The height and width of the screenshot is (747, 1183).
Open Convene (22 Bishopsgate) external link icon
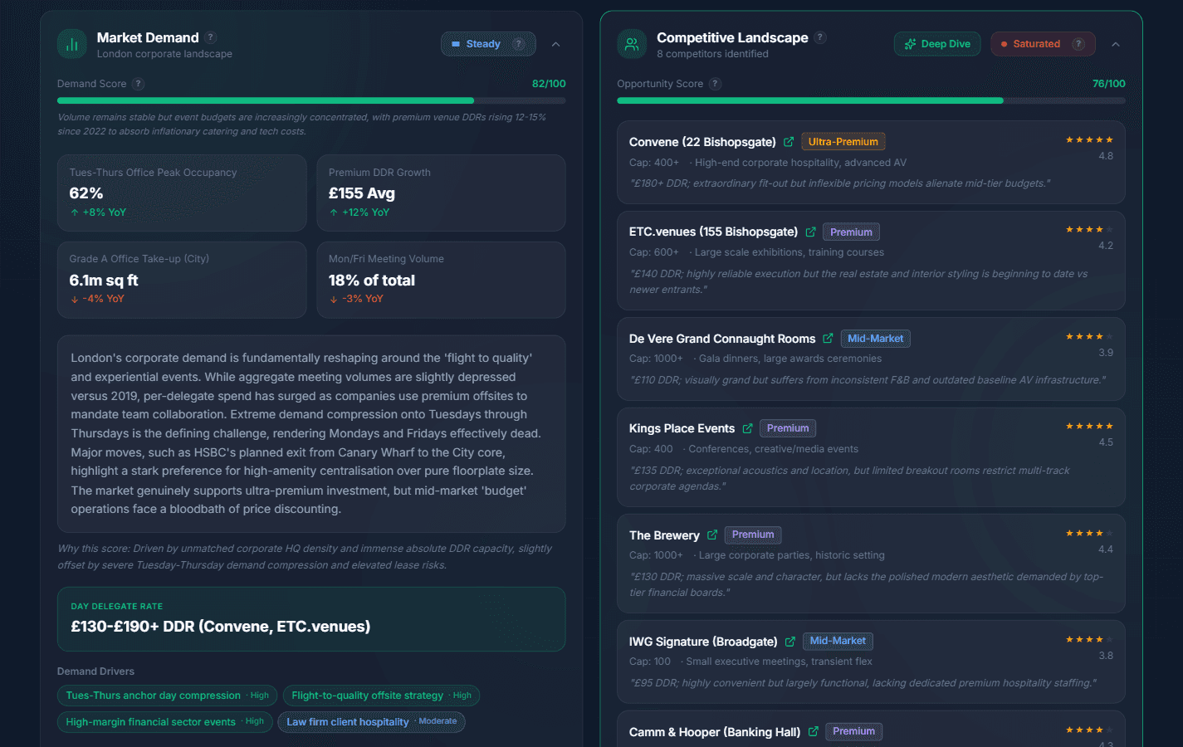click(x=789, y=142)
